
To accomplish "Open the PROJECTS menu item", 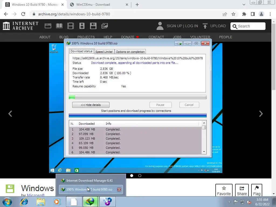I will tap(86, 37).
